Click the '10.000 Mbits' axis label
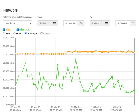The width and height of the screenshot is (139, 112). pyautogui.click(x=9, y=96)
